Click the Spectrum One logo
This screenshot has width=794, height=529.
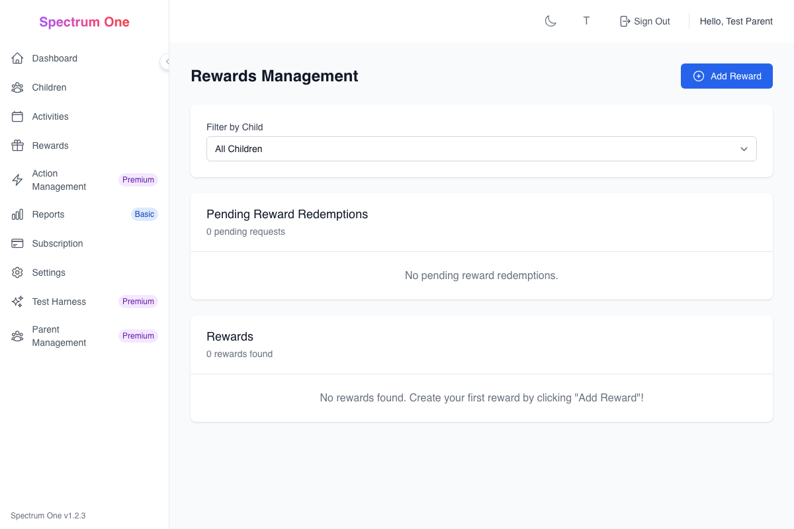click(84, 21)
